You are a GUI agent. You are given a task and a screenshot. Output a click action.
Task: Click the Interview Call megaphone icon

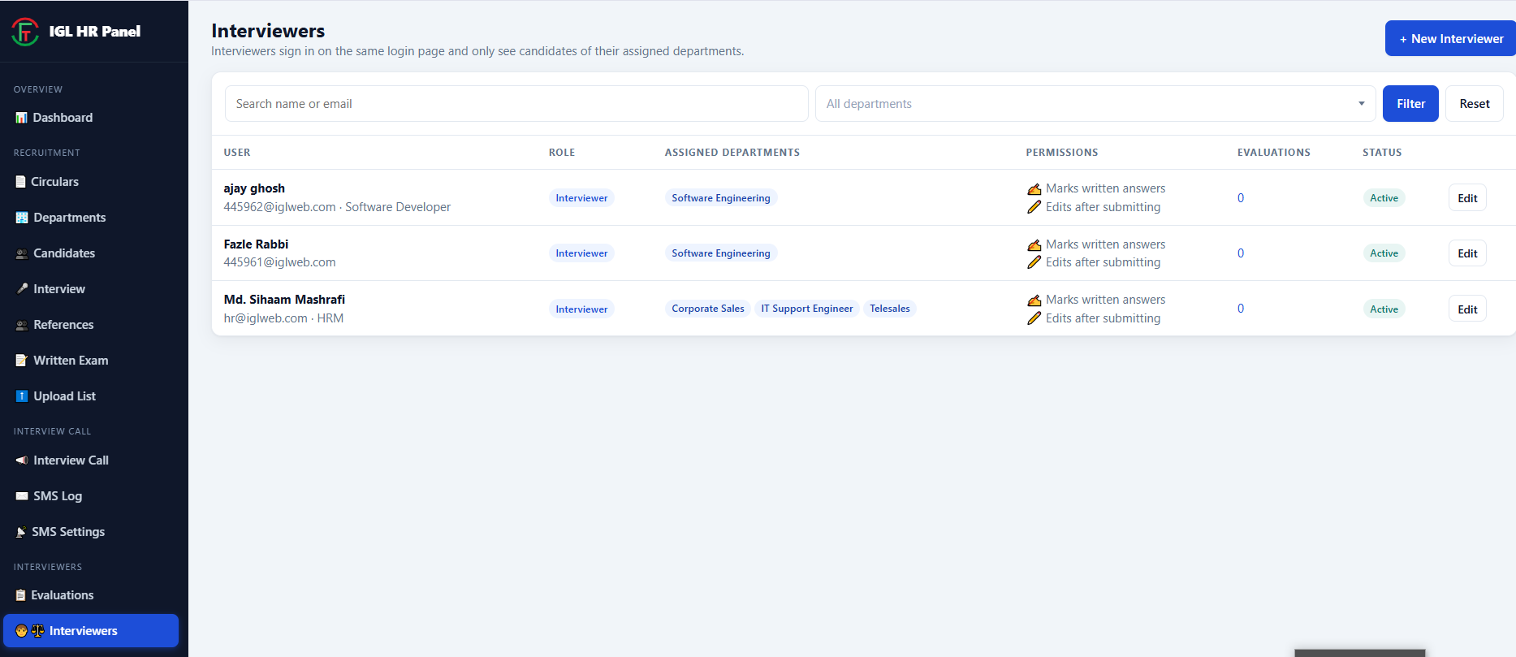pyautogui.click(x=22, y=460)
